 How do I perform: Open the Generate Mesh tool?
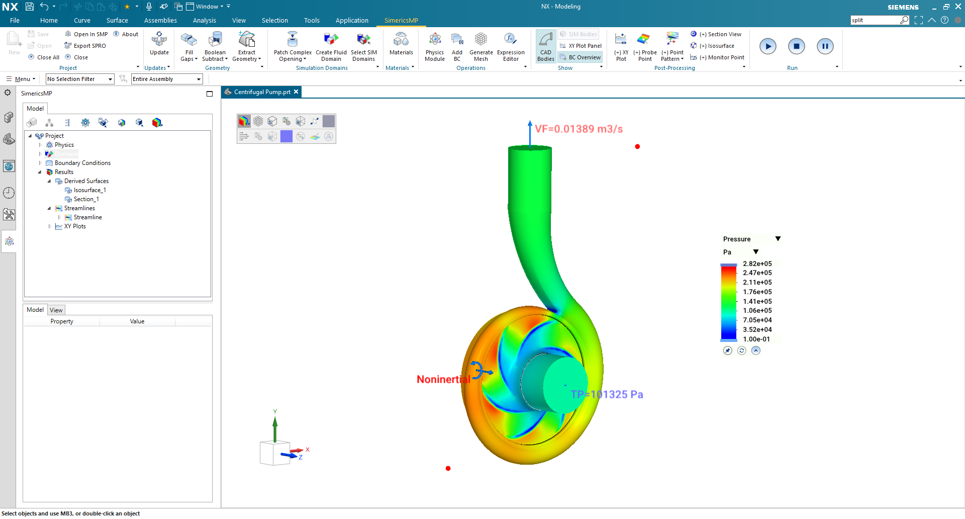click(x=480, y=45)
